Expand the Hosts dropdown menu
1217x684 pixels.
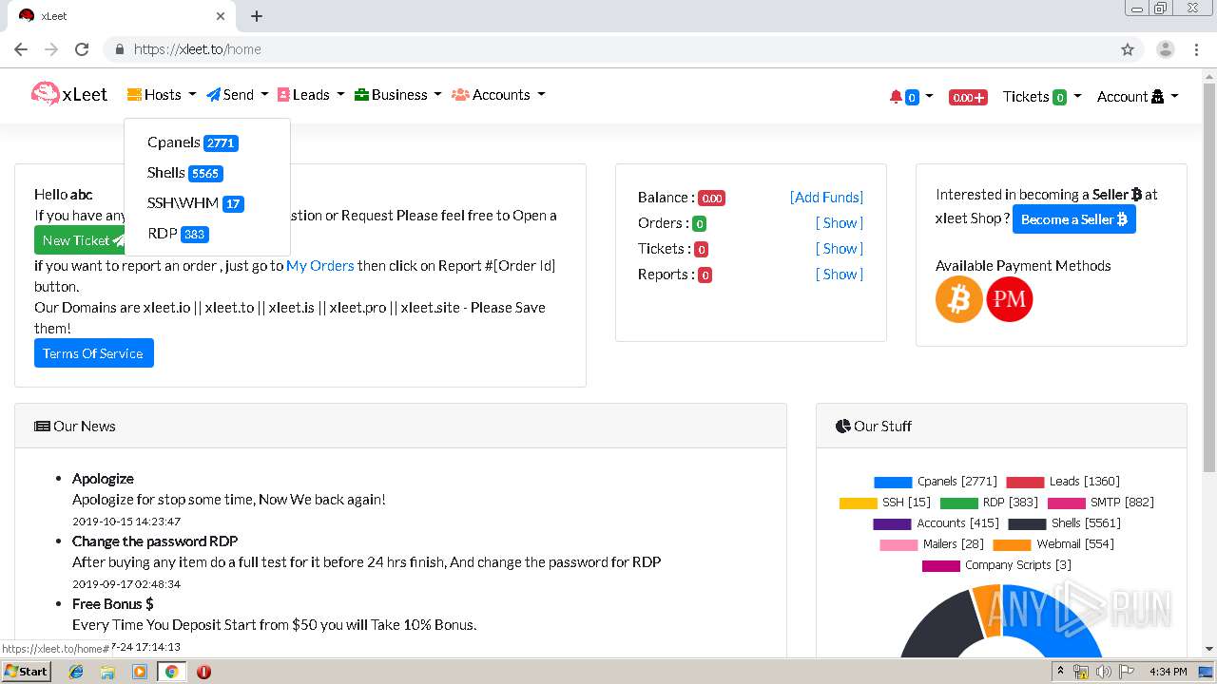pyautogui.click(x=161, y=95)
